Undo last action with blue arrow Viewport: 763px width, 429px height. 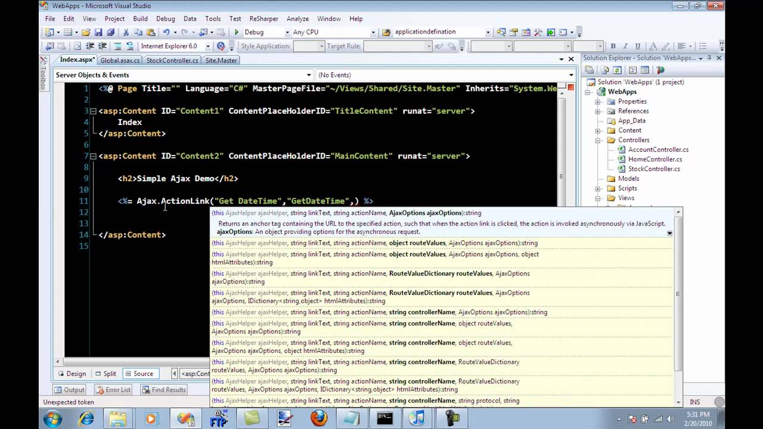(166, 32)
